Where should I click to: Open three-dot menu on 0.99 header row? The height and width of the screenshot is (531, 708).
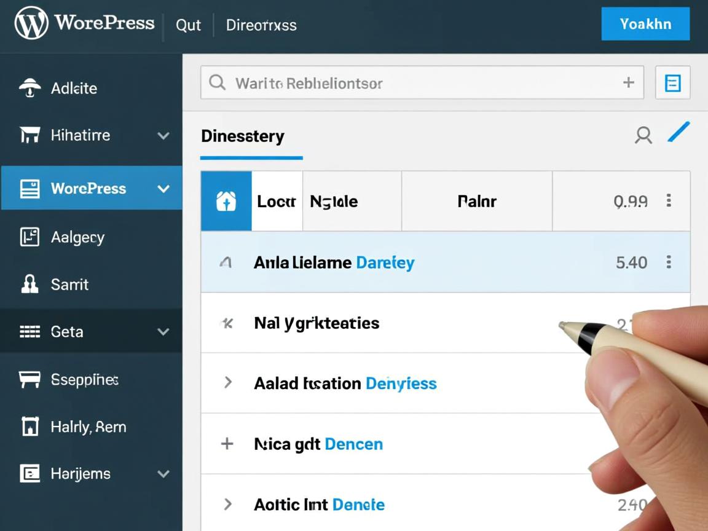669,201
